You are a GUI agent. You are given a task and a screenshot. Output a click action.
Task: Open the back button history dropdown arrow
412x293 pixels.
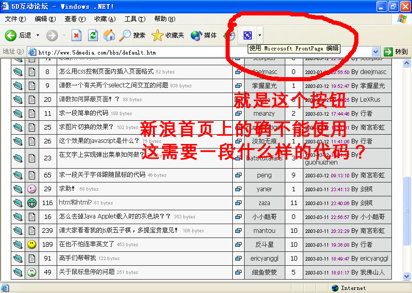[x=37, y=35]
